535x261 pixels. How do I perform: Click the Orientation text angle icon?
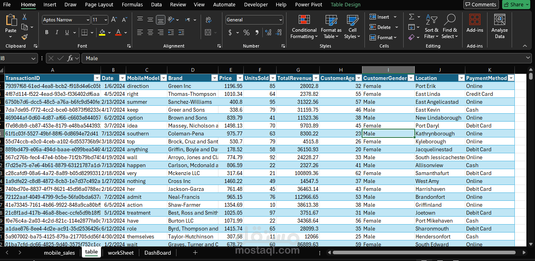coord(171,19)
